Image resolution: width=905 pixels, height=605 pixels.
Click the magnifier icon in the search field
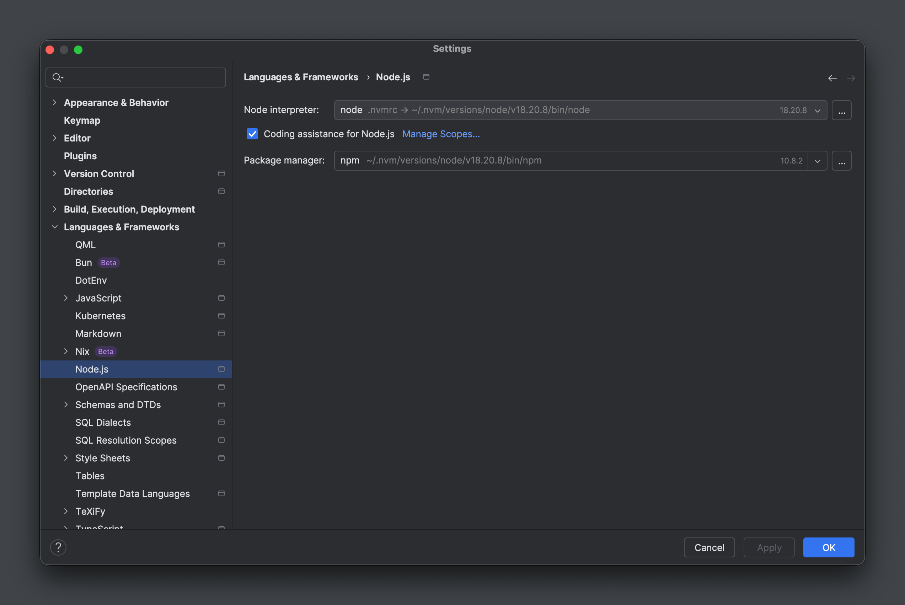tap(57, 77)
